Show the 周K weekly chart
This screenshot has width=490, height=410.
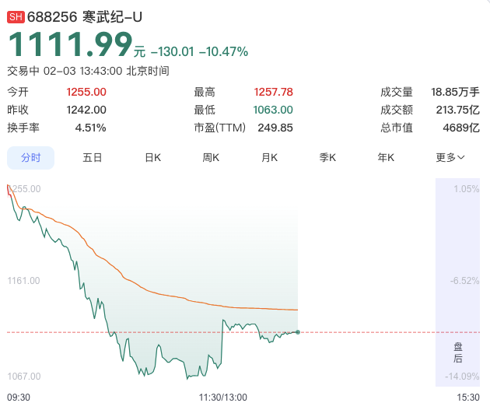tap(211, 157)
